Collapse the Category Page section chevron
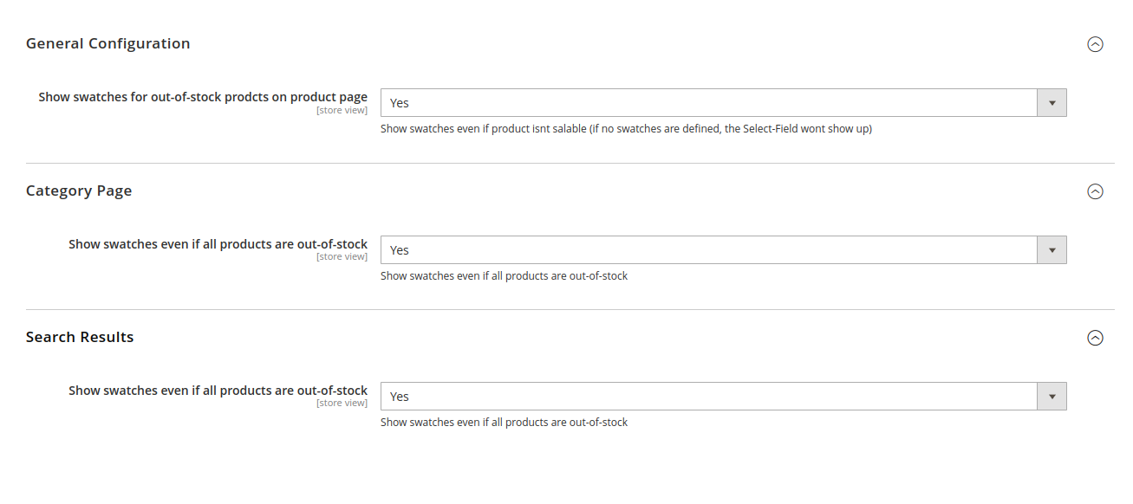The width and height of the screenshot is (1133, 504). pos(1095,191)
